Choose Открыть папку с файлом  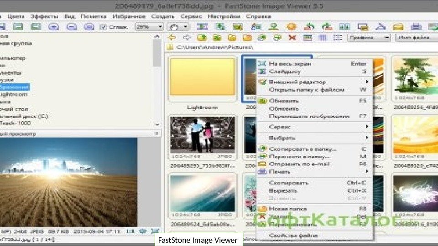tap(314, 90)
